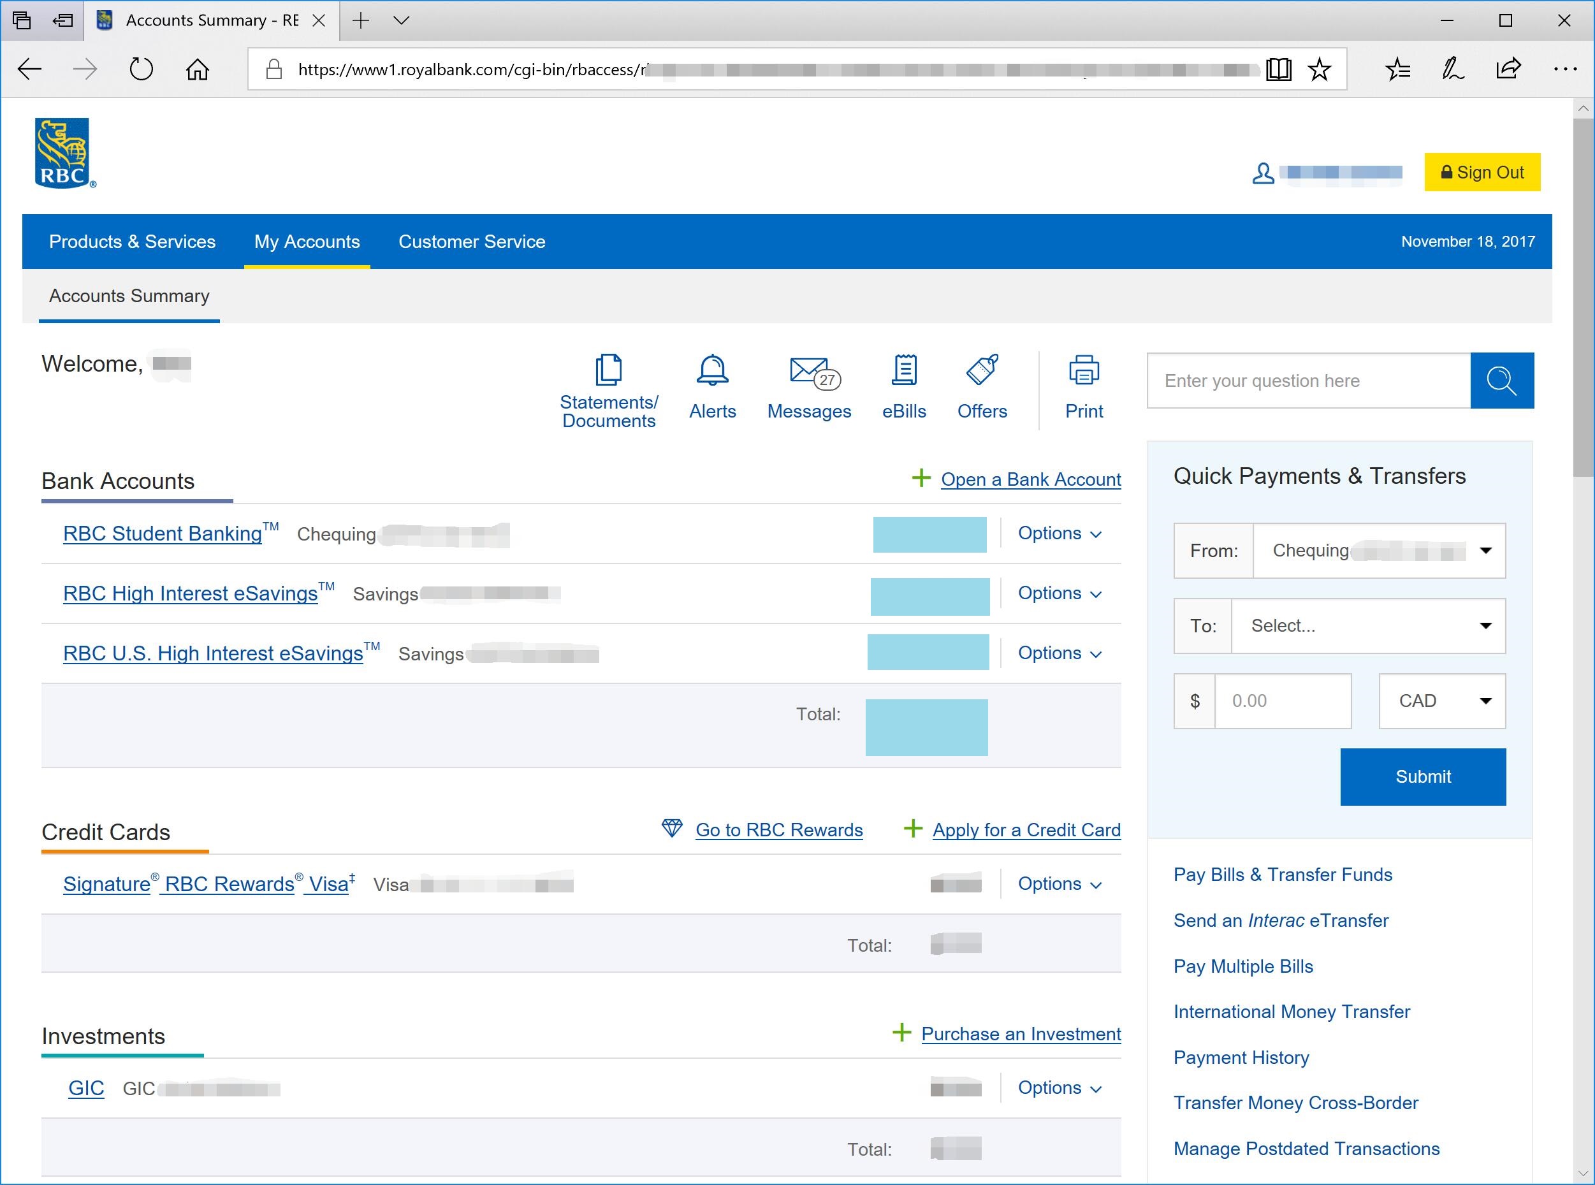The image size is (1595, 1185).
Task: Click the page vertical scrollbar thumb
Action: click(x=1584, y=296)
